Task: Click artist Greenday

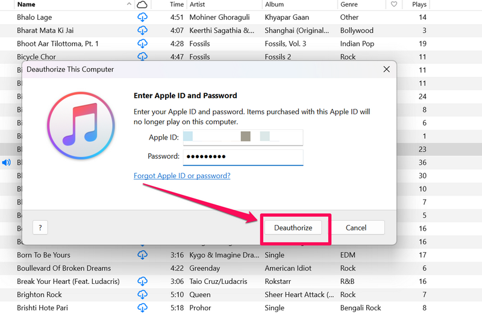Action: pos(204,268)
